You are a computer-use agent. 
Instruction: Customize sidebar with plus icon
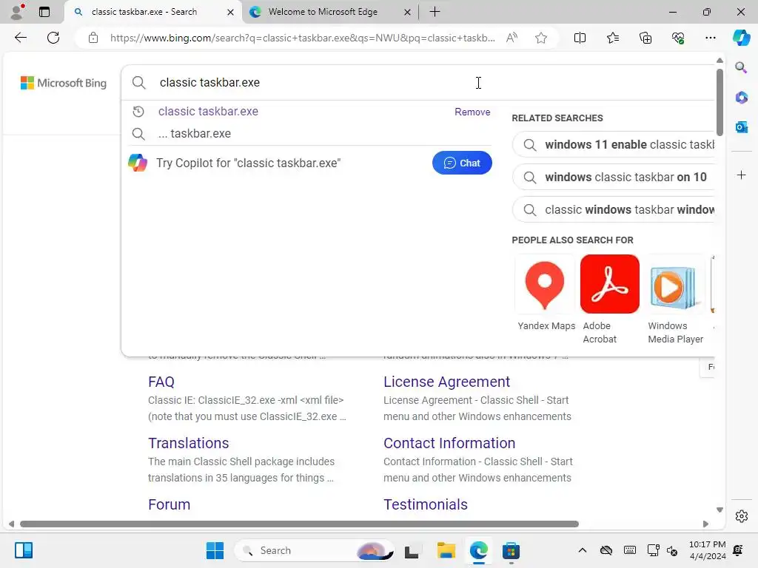(x=741, y=175)
